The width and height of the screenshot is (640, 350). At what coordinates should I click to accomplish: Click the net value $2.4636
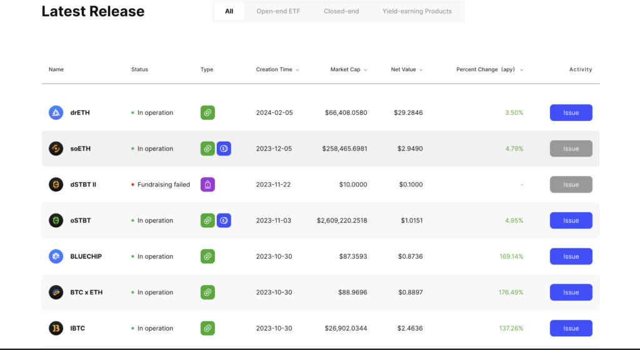410,328
